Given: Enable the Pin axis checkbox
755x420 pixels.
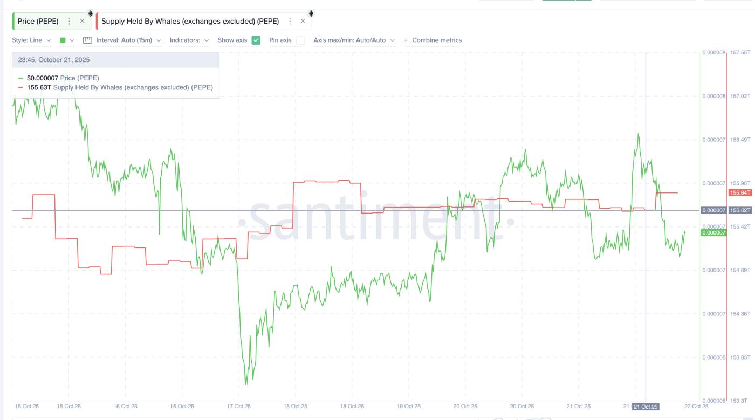Looking at the screenshot, I should click(300, 40).
